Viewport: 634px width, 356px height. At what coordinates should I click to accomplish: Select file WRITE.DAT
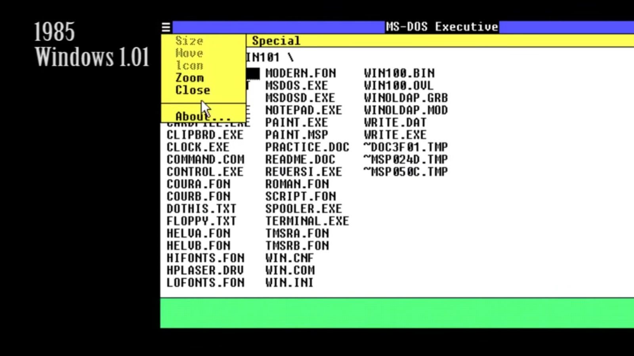(395, 122)
